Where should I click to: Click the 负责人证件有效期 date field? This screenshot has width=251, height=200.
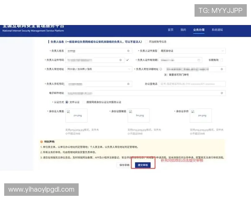click(x=180, y=60)
